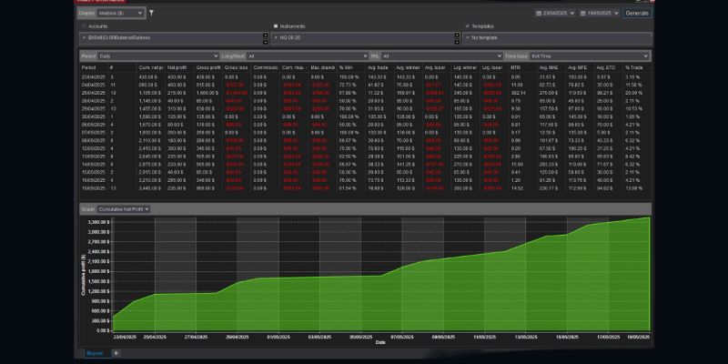Image resolution: width=728 pixels, height=364 pixels.
Task: Click the start date calendar icon
Action: (x=538, y=14)
